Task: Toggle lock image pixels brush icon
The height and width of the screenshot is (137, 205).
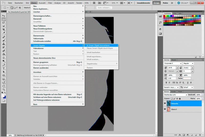Action: [175, 99]
